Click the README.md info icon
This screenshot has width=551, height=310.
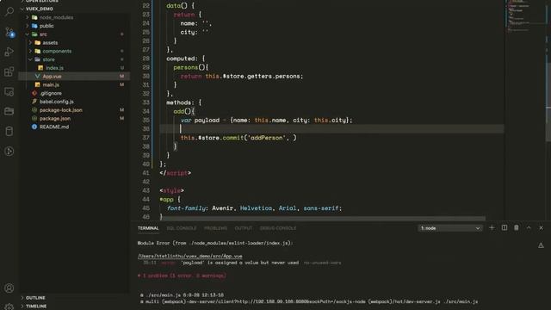[34, 127]
